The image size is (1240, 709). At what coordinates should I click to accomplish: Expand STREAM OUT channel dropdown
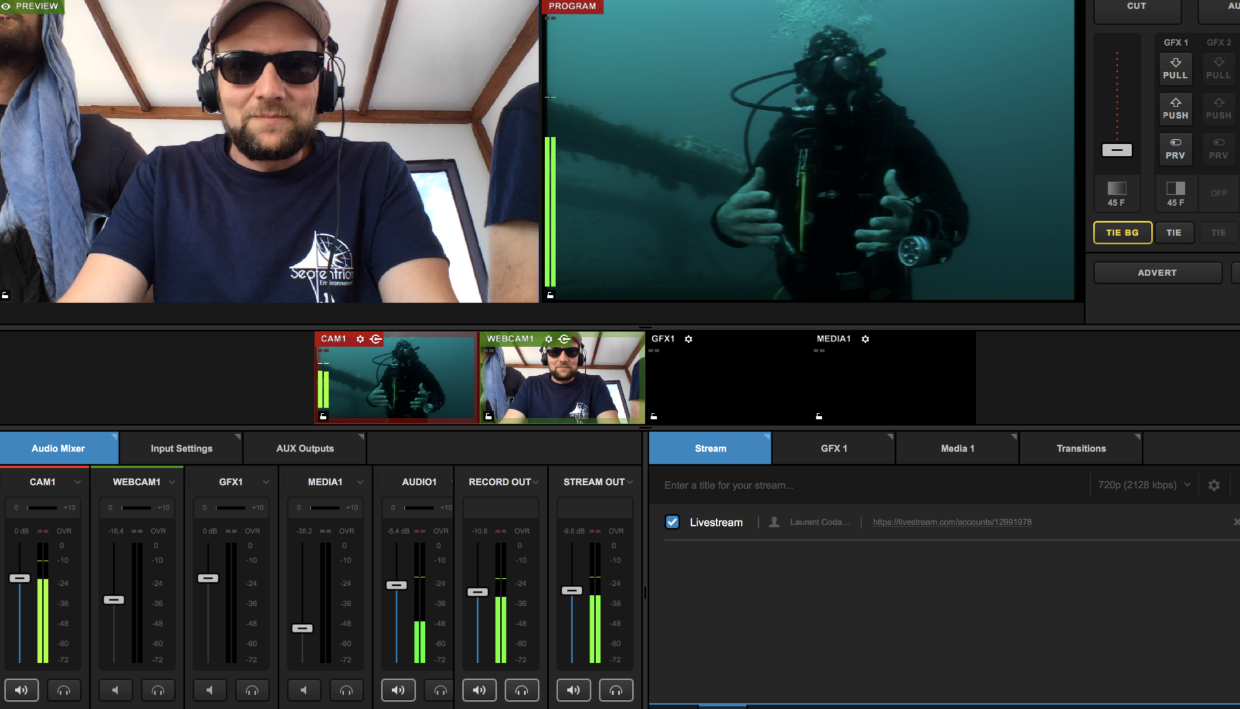click(630, 482)
